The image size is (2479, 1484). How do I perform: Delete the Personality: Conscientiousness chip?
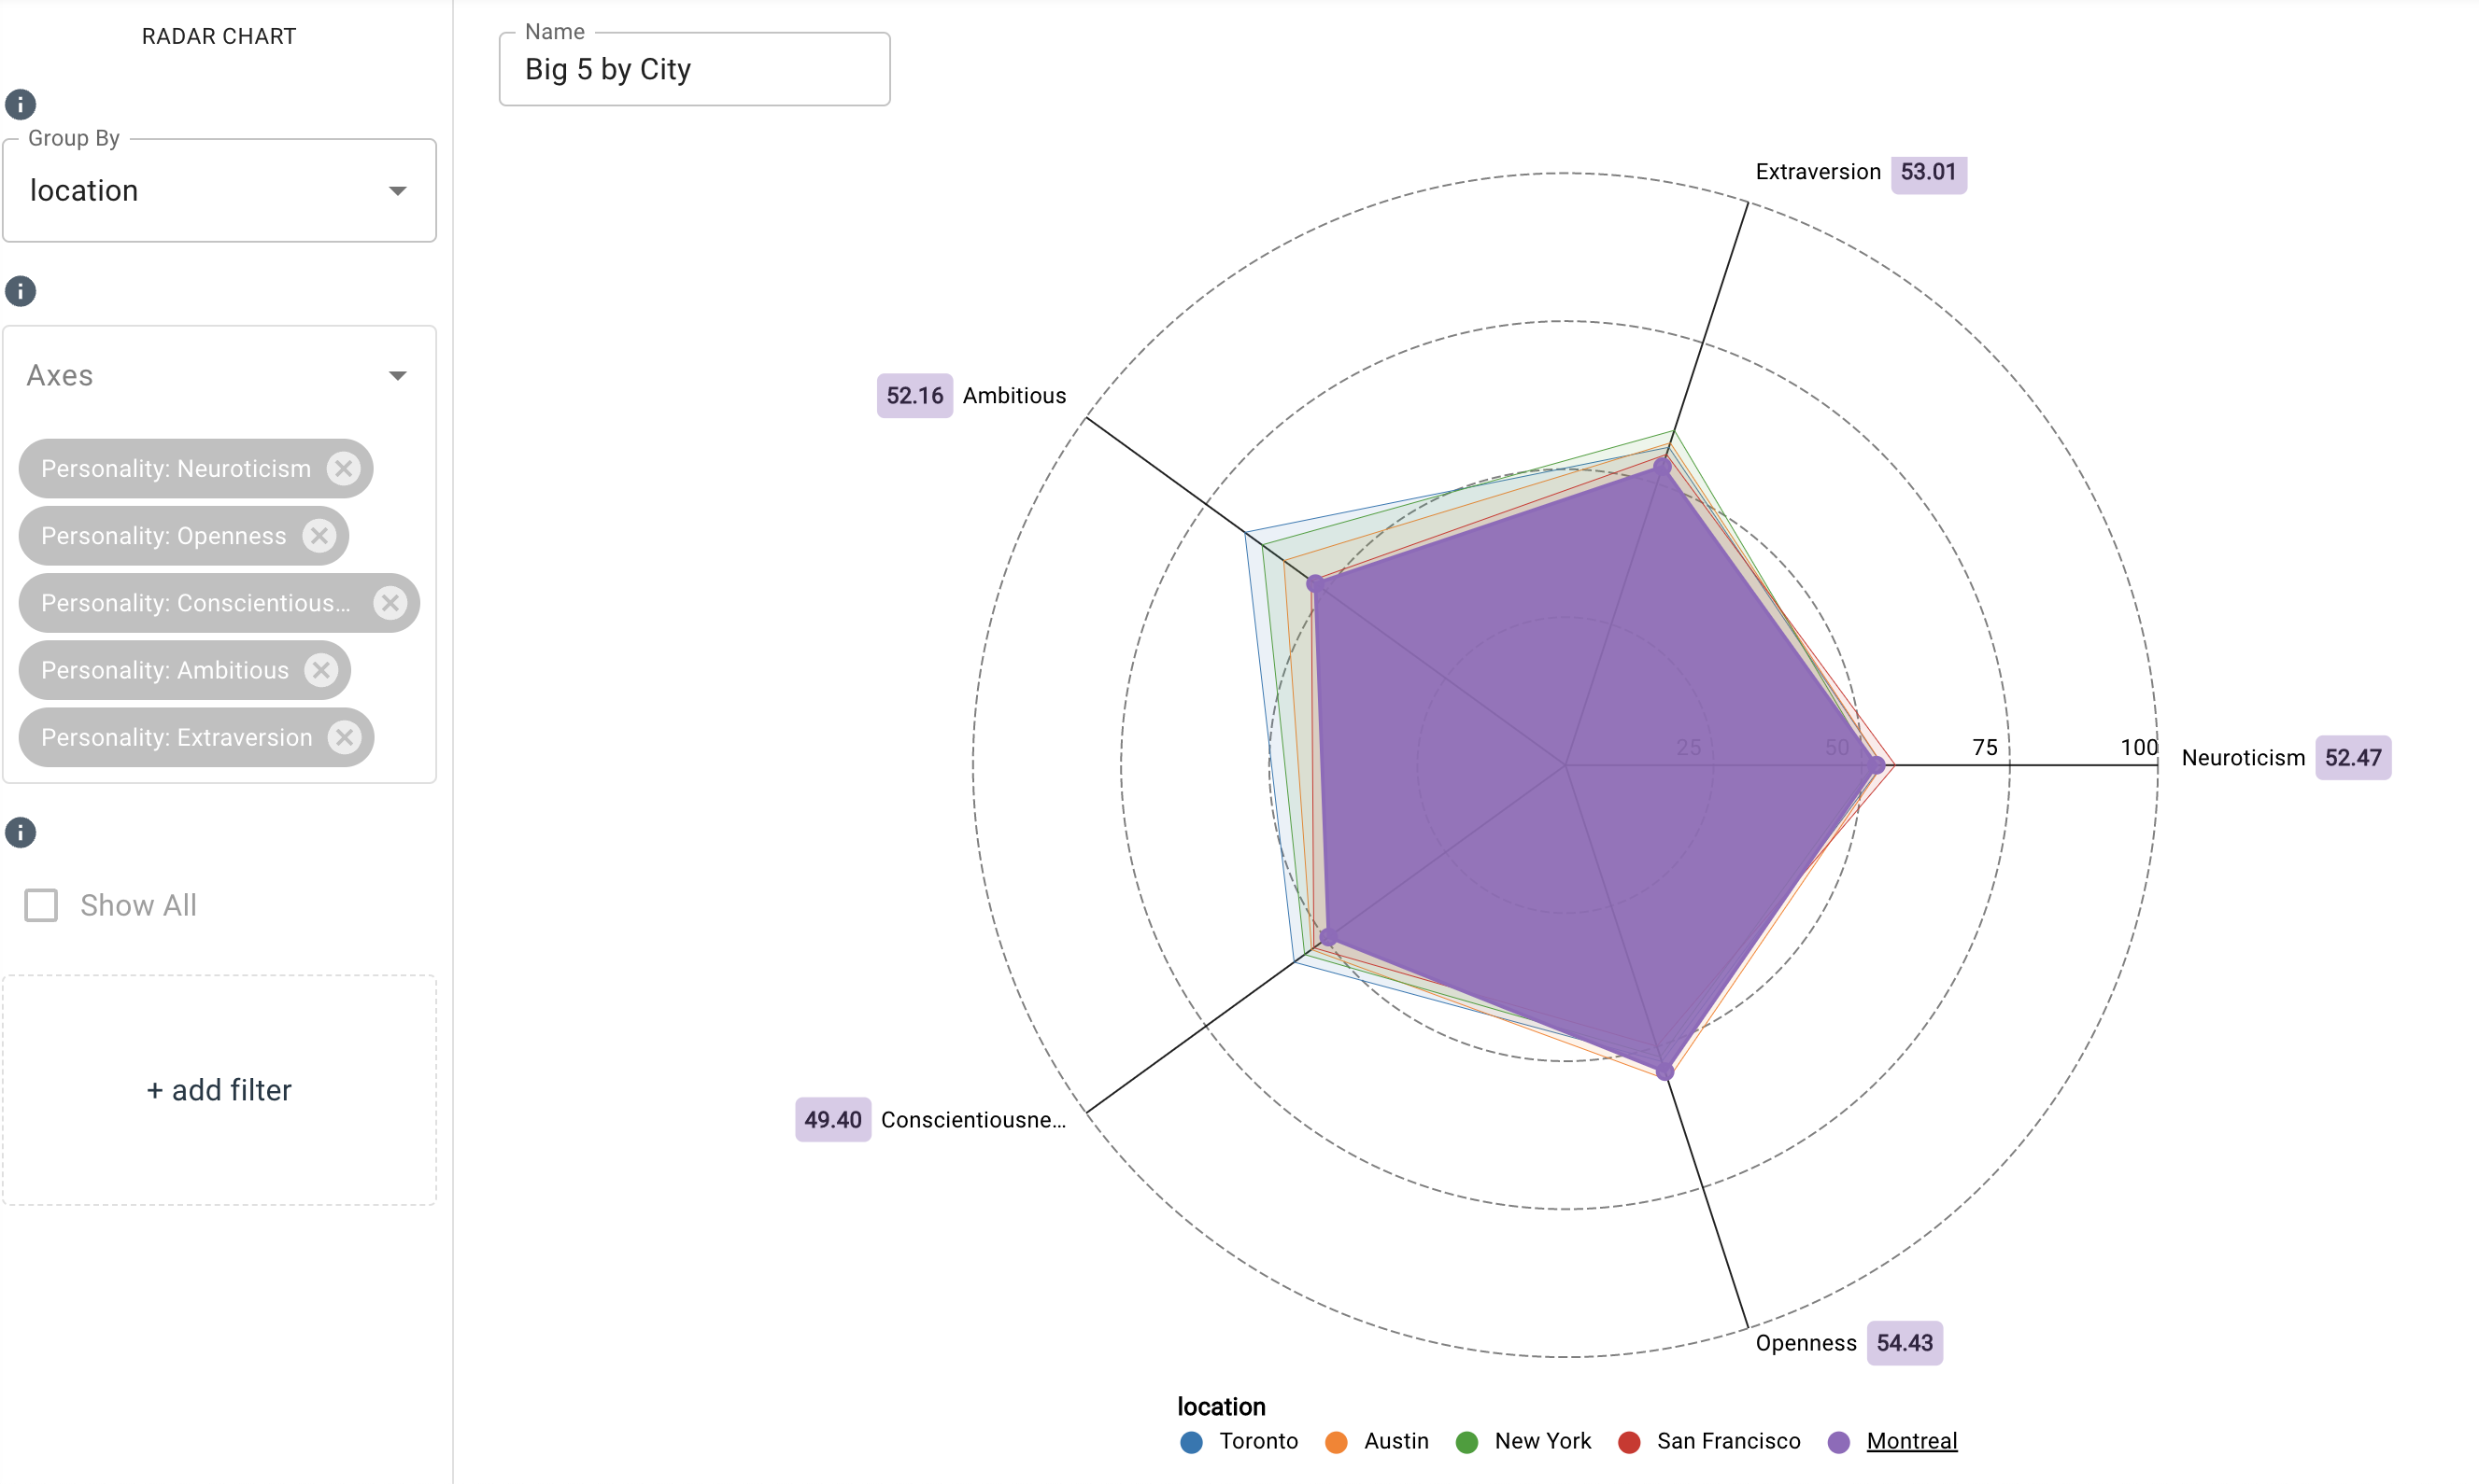pyautogui.click(x=390, y=603)
